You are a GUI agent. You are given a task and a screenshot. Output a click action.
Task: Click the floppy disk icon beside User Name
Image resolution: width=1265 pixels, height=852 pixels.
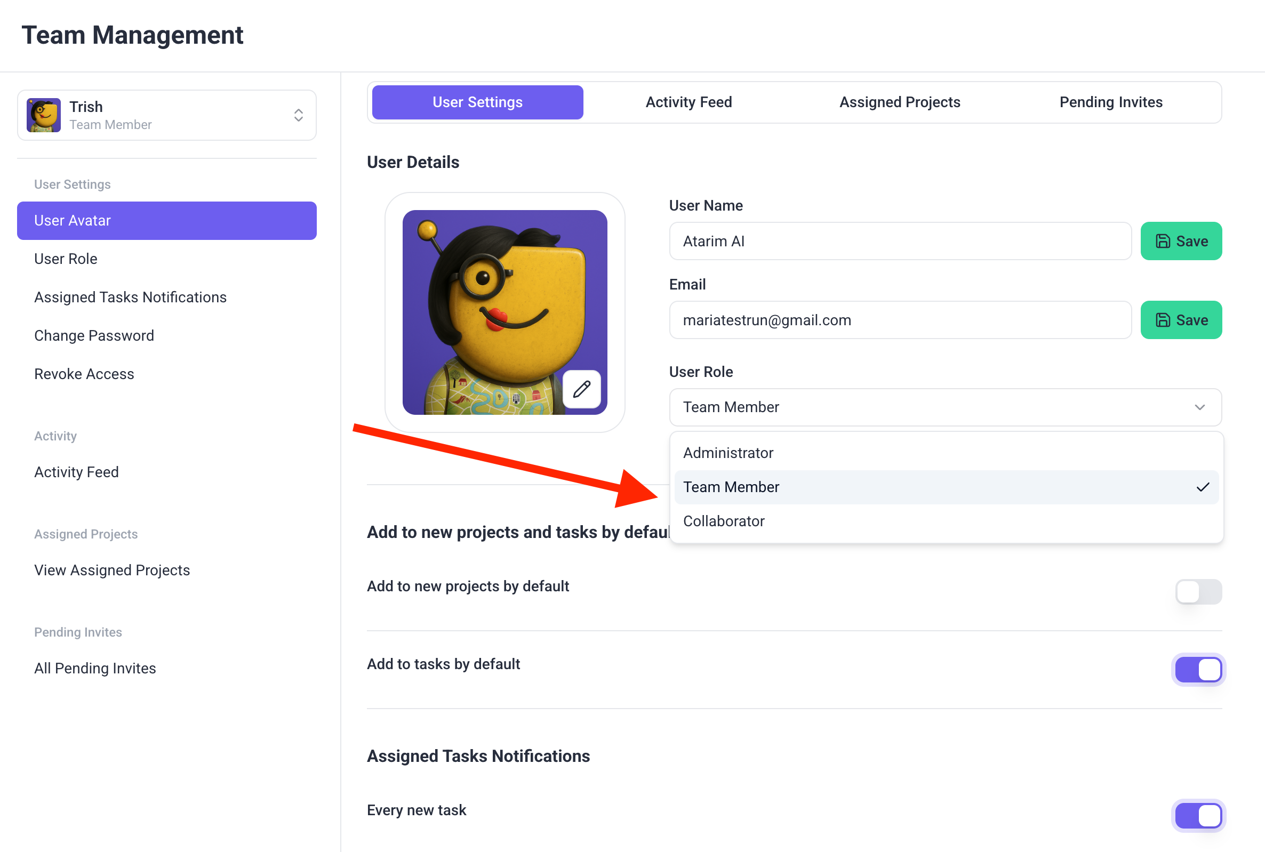pyautogui.click(x=1162, y=241)
